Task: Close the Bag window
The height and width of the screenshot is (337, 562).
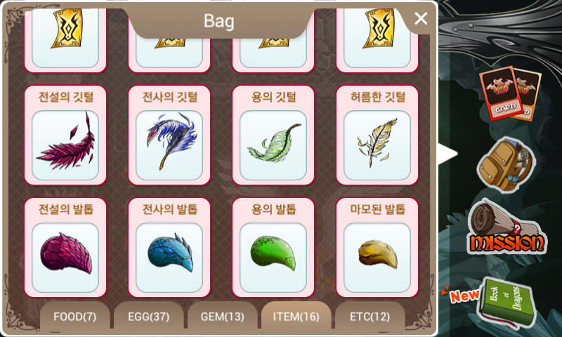Action: (x=421, y=18)
